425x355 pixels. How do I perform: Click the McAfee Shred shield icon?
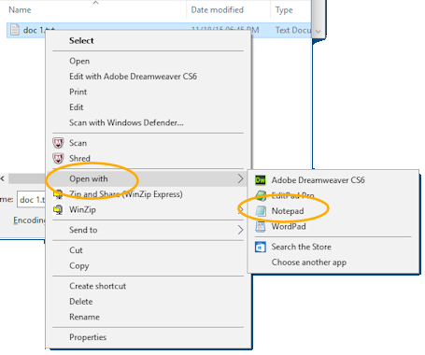[x=58, y=159]
